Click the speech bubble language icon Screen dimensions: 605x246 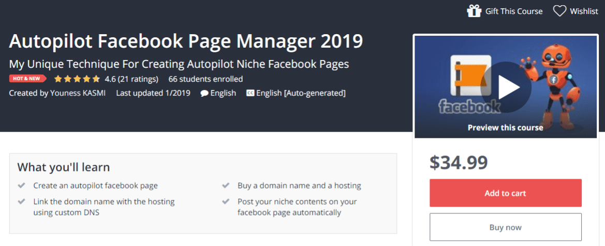[x=204, y=93]
